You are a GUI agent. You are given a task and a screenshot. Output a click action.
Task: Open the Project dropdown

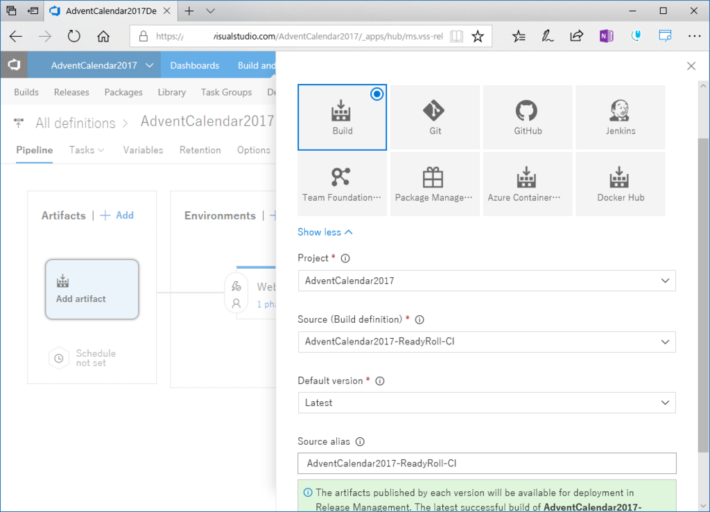point(487,281)
